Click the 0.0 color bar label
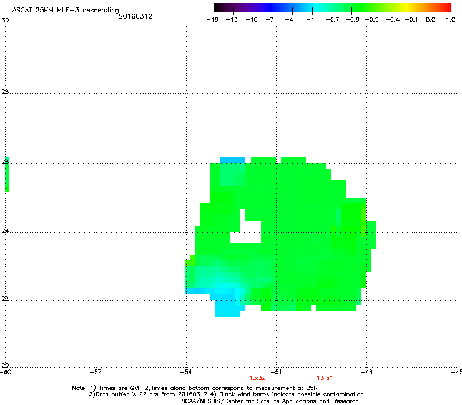 point(431,20)
